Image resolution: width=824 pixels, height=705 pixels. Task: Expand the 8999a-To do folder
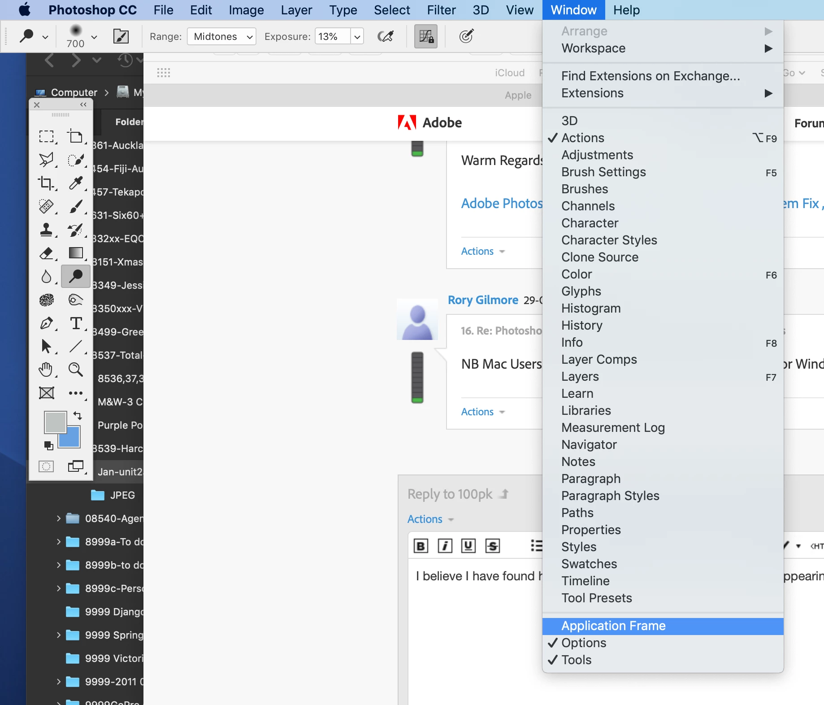pyautogui.click(x=59, y=542)
